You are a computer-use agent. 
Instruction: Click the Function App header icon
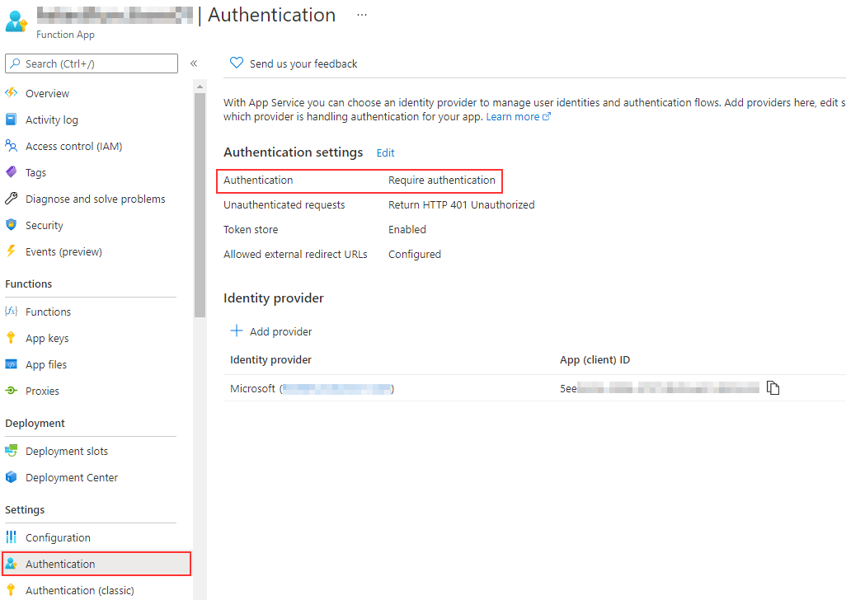coord(16,21)
